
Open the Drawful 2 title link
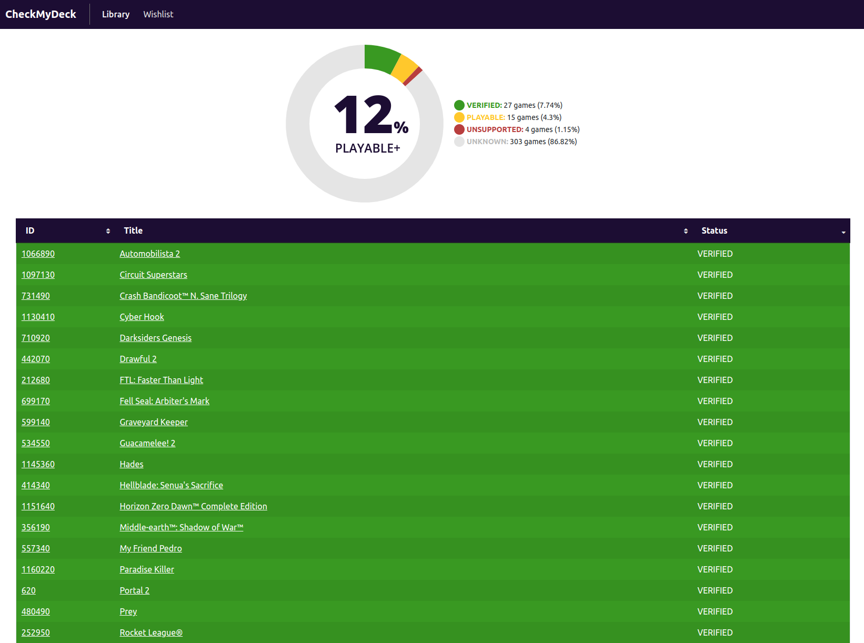pyautogui.click(x=138, y=359)
